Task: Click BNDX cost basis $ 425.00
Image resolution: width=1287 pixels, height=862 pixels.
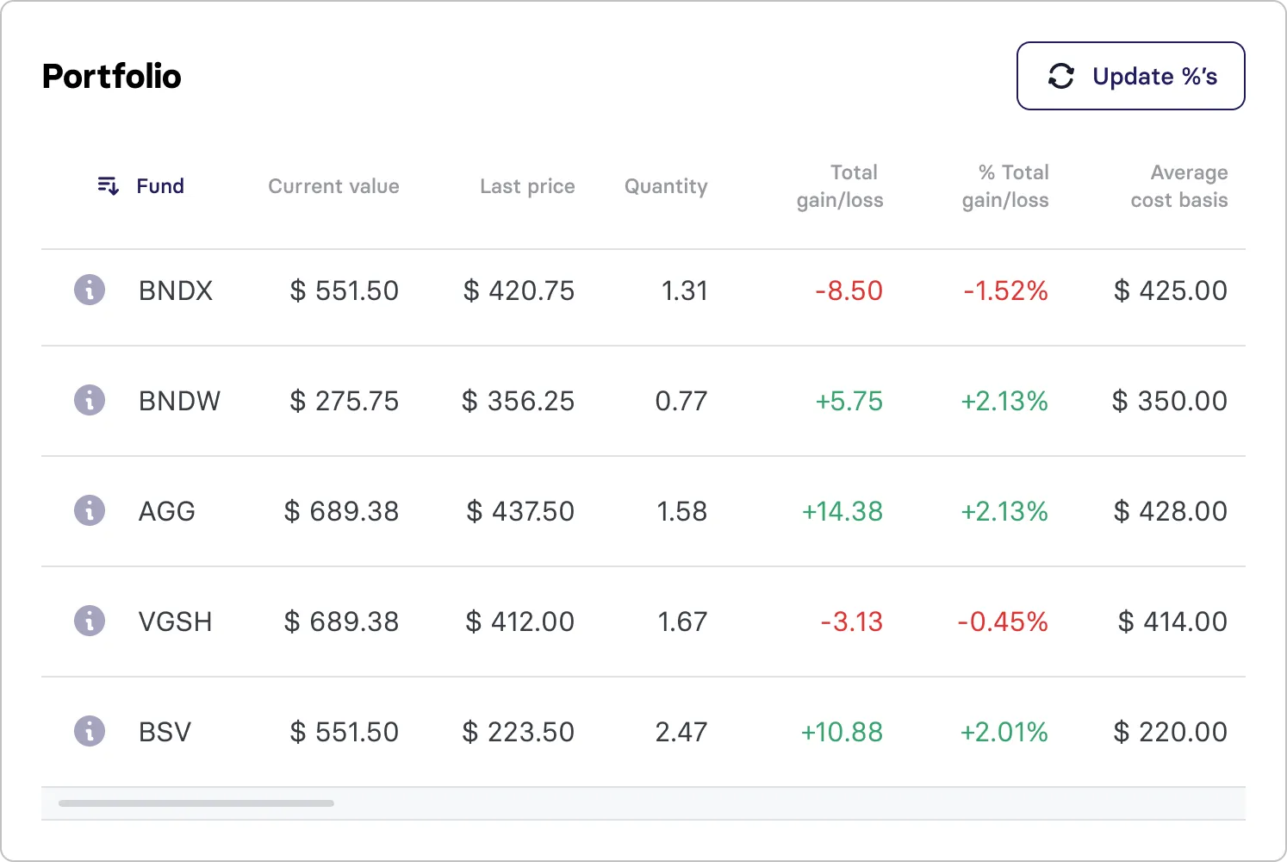Action: [1171, 290]
